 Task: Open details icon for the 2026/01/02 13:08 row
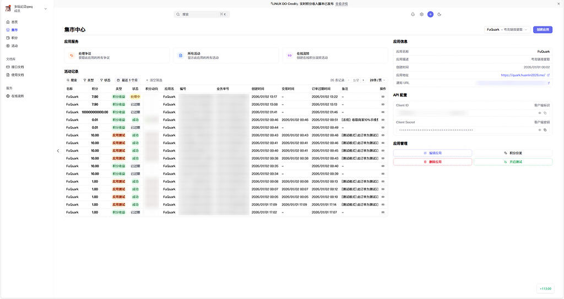[383, 104]
